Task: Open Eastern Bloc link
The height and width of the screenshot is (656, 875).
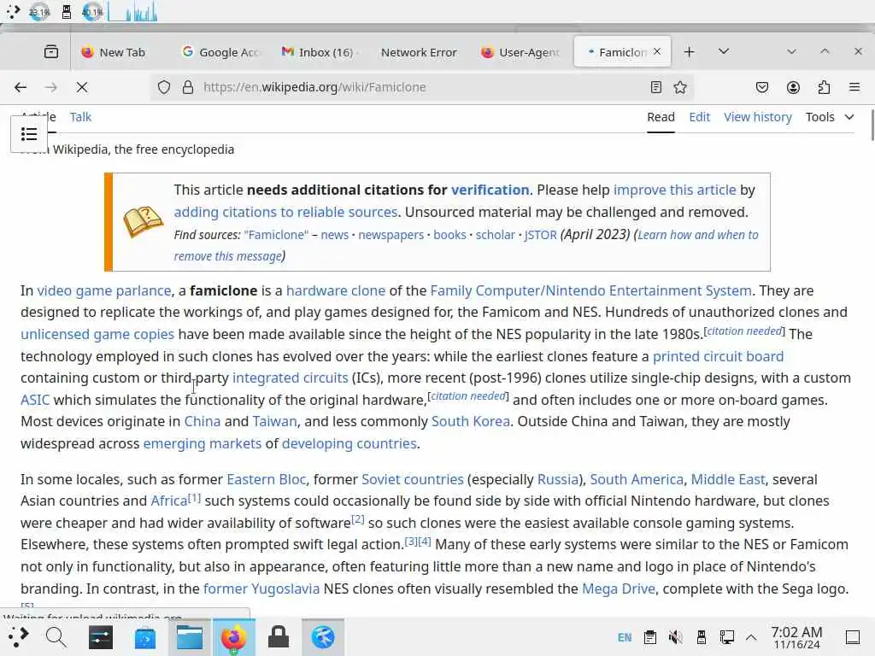Action: tap(267, 479)
